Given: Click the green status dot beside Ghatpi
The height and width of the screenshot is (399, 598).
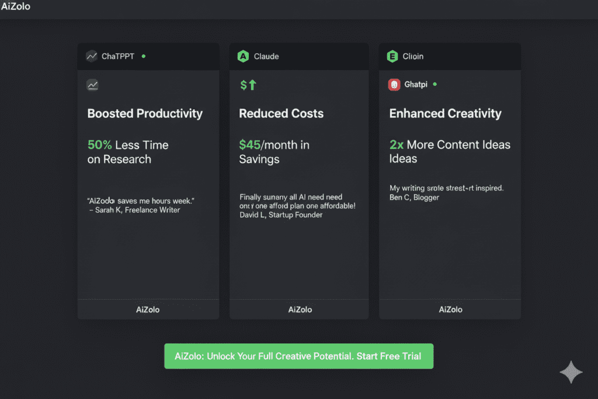Looking at the screenshot, I should (x=434, y=84).
